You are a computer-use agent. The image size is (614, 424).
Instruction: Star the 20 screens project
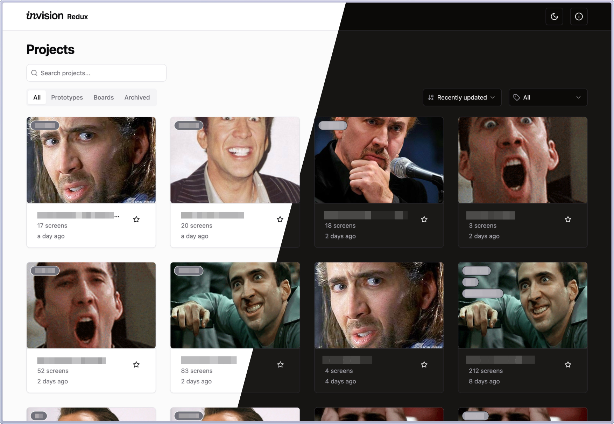[x=280, y=220]
